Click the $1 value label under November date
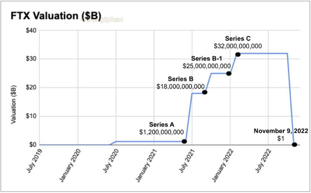The width and height of the screenshot is (311, 193). [281, 138]
